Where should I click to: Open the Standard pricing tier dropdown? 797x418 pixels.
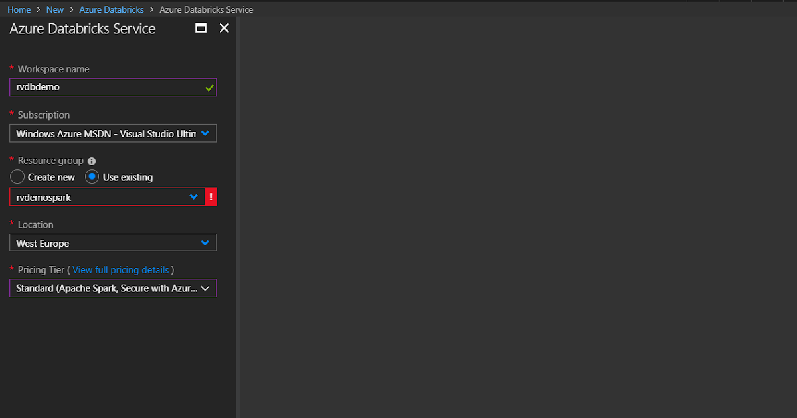113,287
